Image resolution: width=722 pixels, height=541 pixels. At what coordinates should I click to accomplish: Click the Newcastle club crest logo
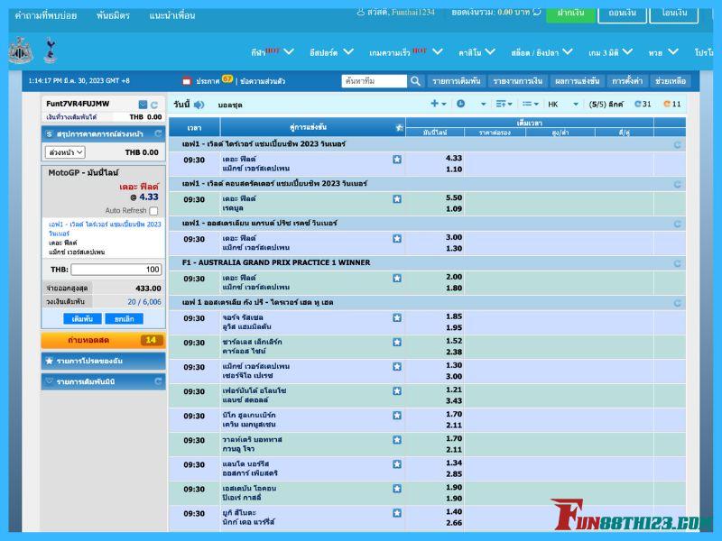(21, 50)
